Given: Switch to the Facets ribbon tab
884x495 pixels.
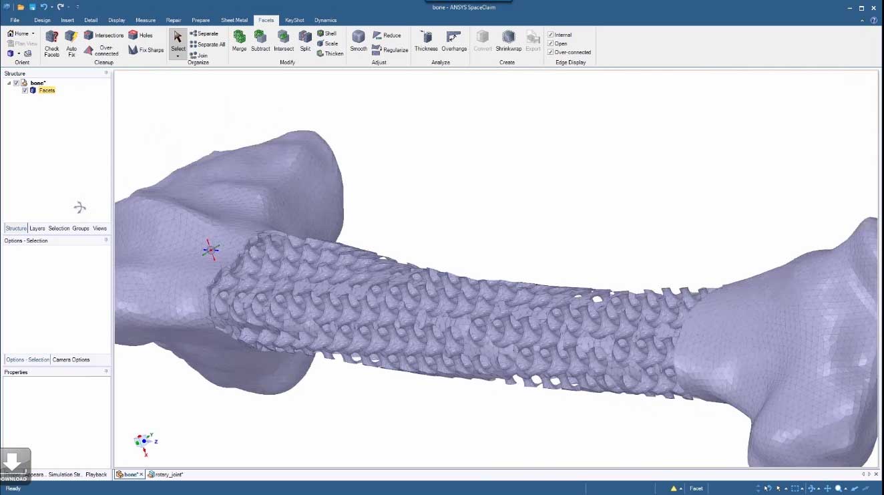Looking at the screenshot, I should 266,20.
